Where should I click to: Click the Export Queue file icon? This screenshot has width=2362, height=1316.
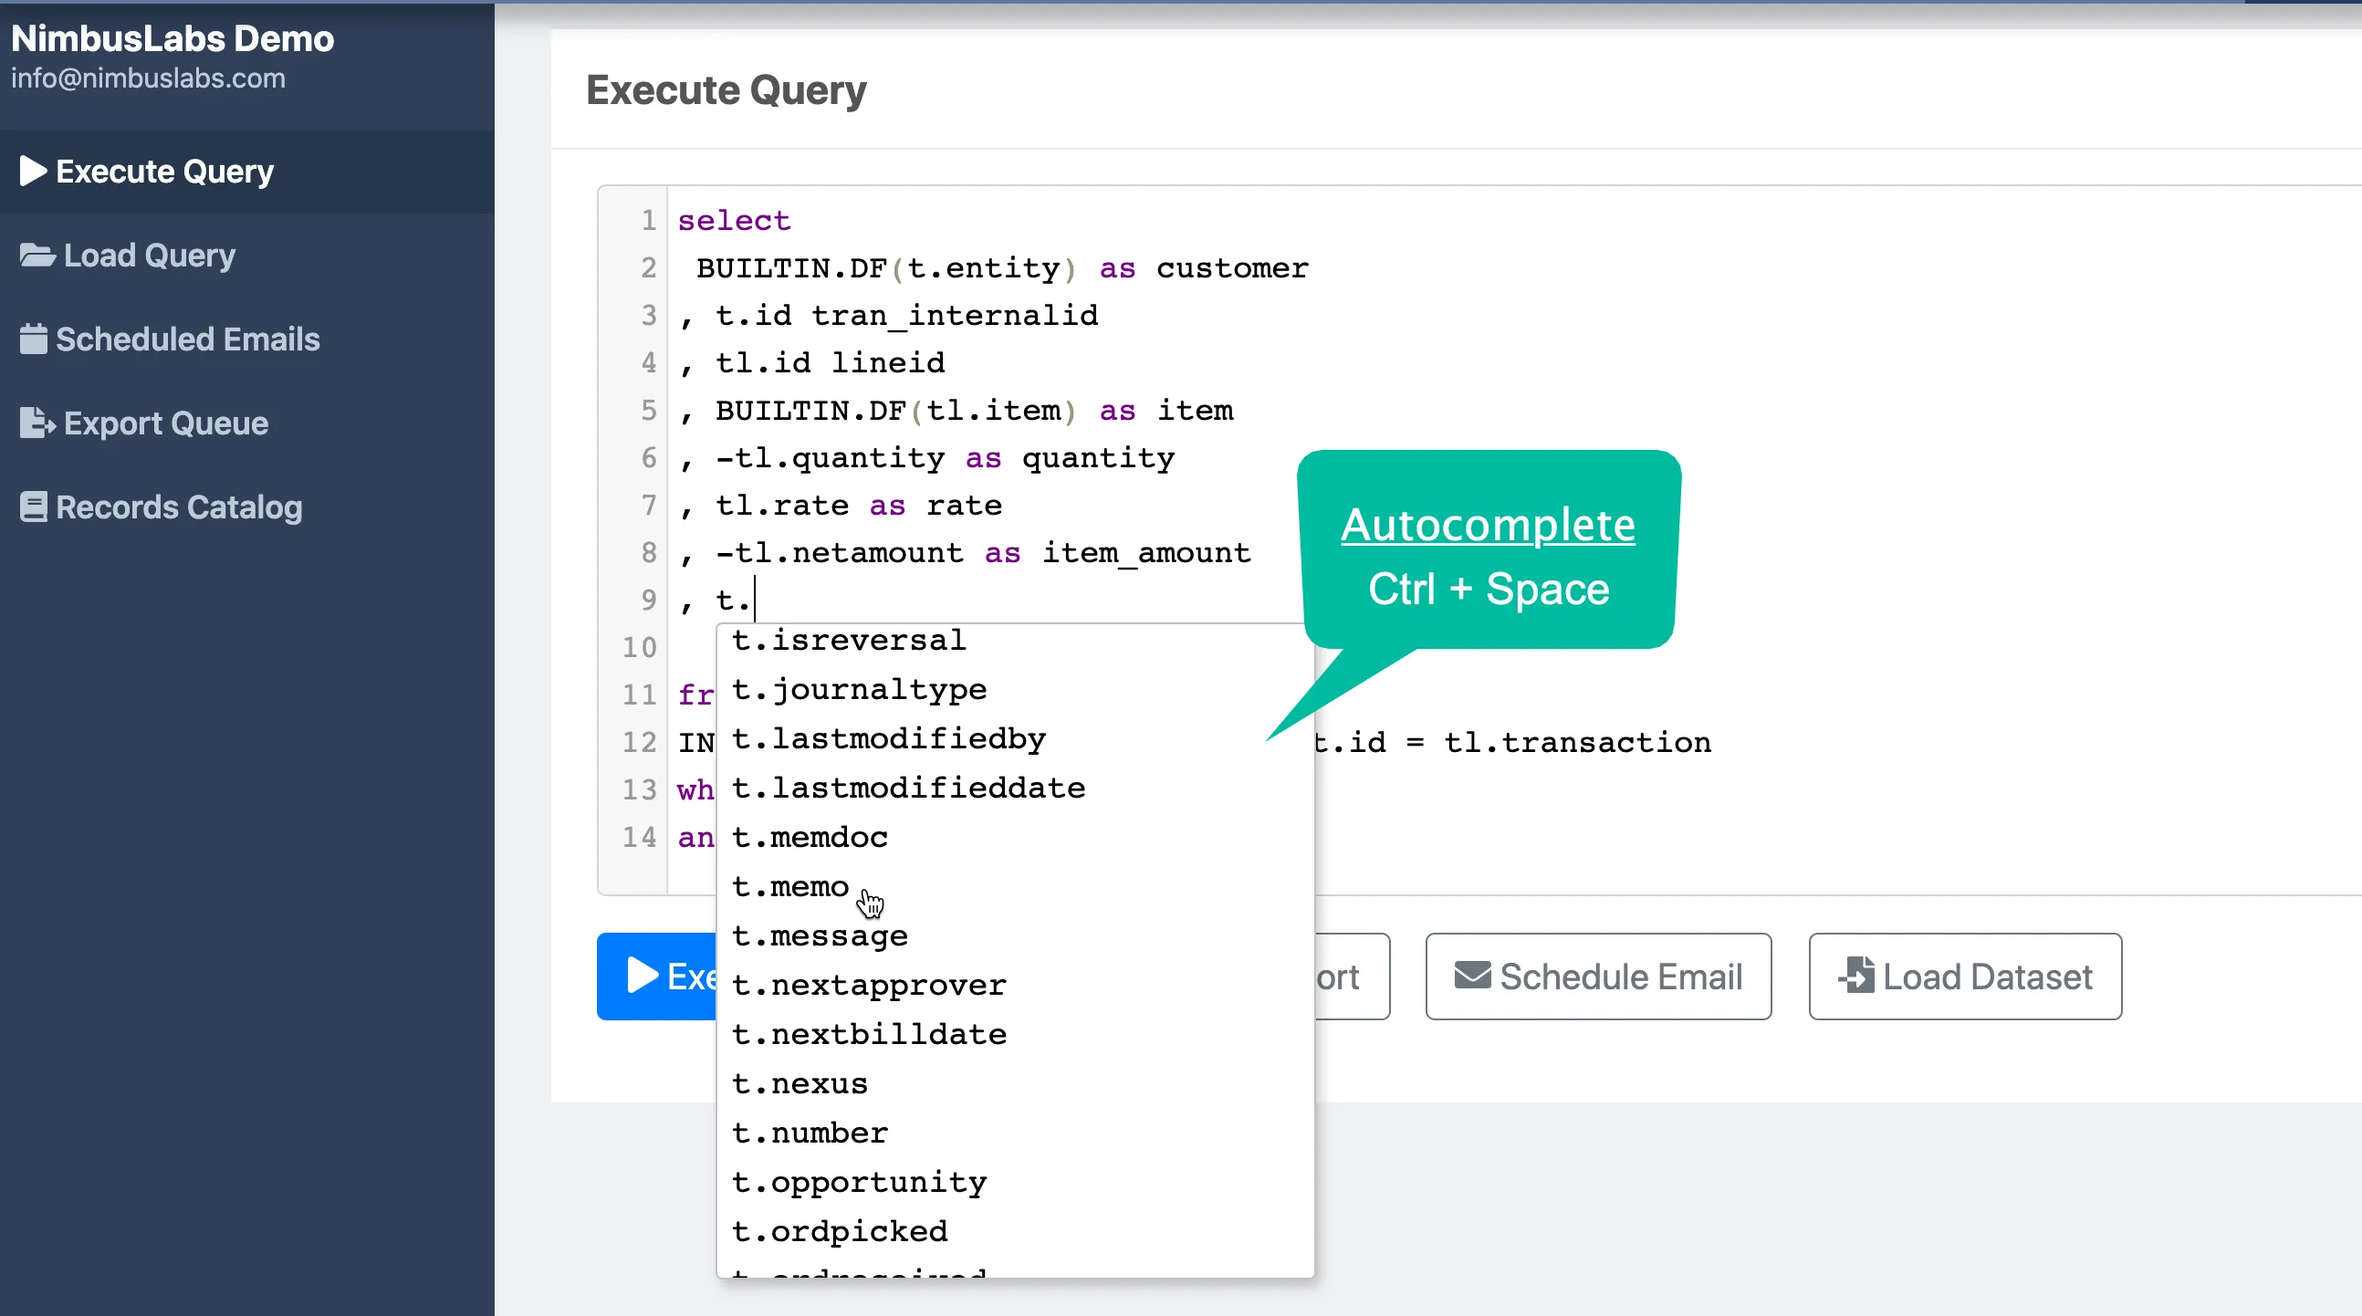pyautogui.click(x=37, y=423)
